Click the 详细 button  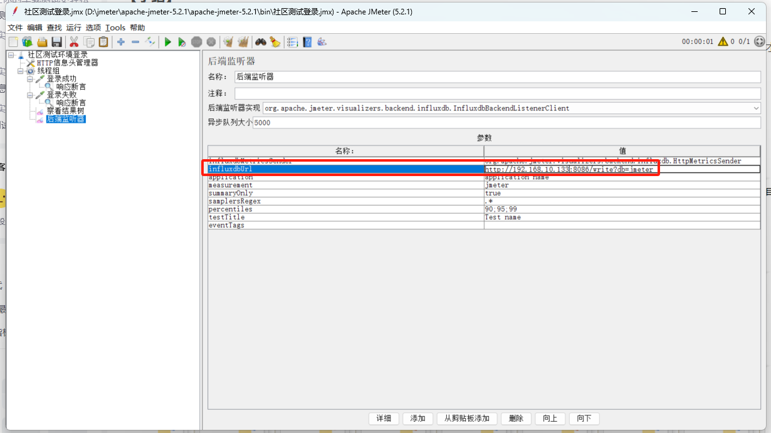(384, 419)
